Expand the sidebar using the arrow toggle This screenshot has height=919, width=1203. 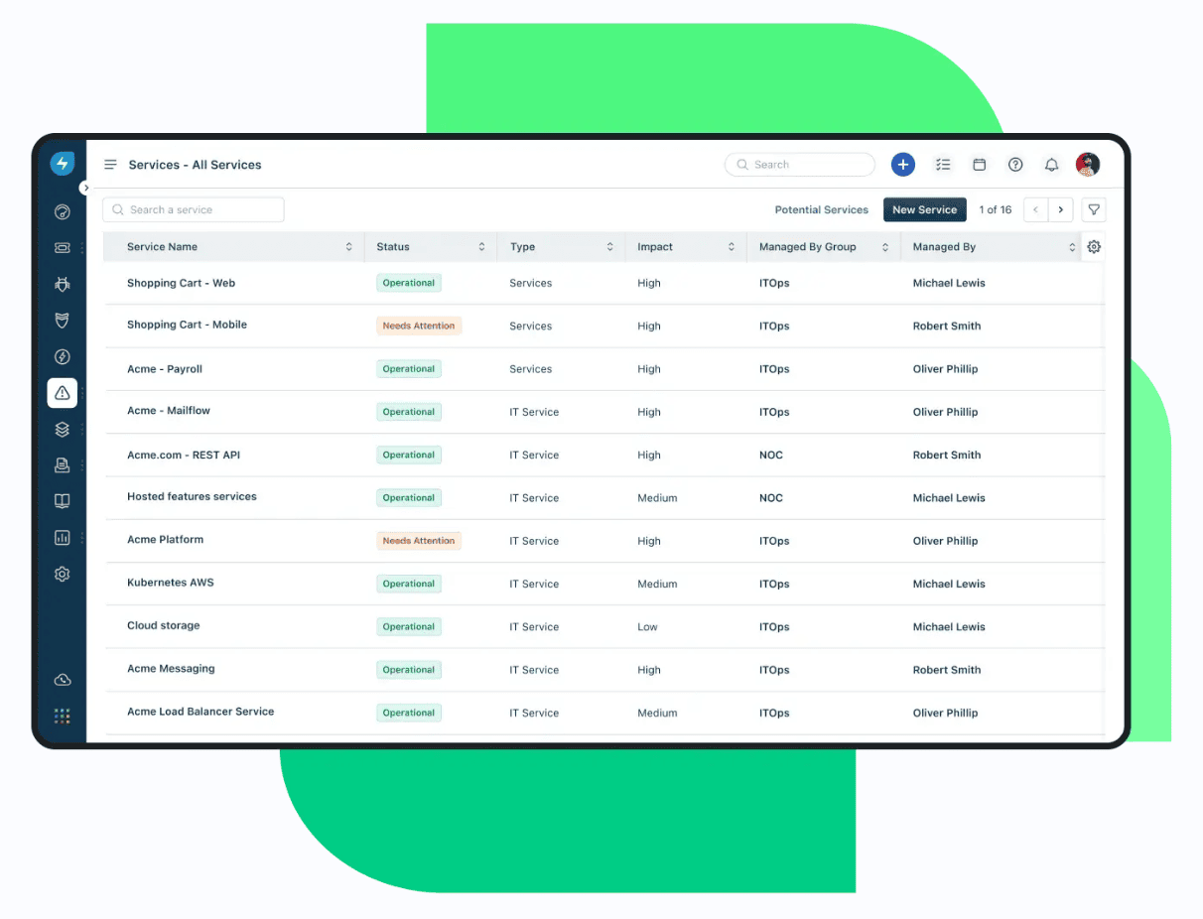coord(85,188)
